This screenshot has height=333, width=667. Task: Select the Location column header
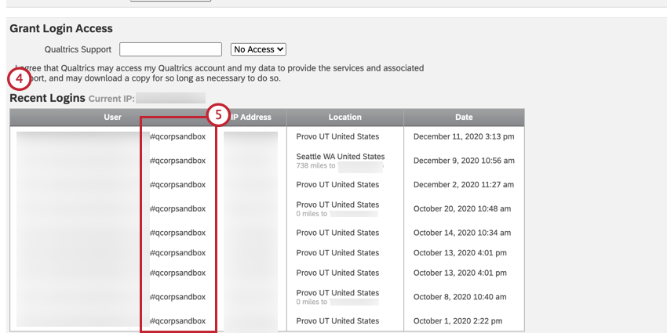coord(344,118)
